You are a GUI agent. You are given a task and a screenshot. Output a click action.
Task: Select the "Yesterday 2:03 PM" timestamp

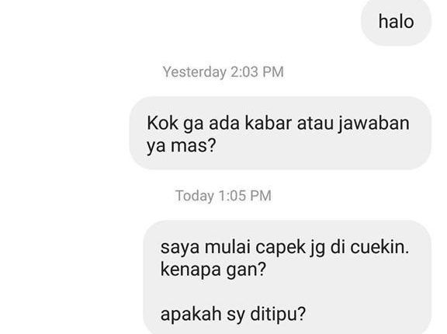[223, 72]
